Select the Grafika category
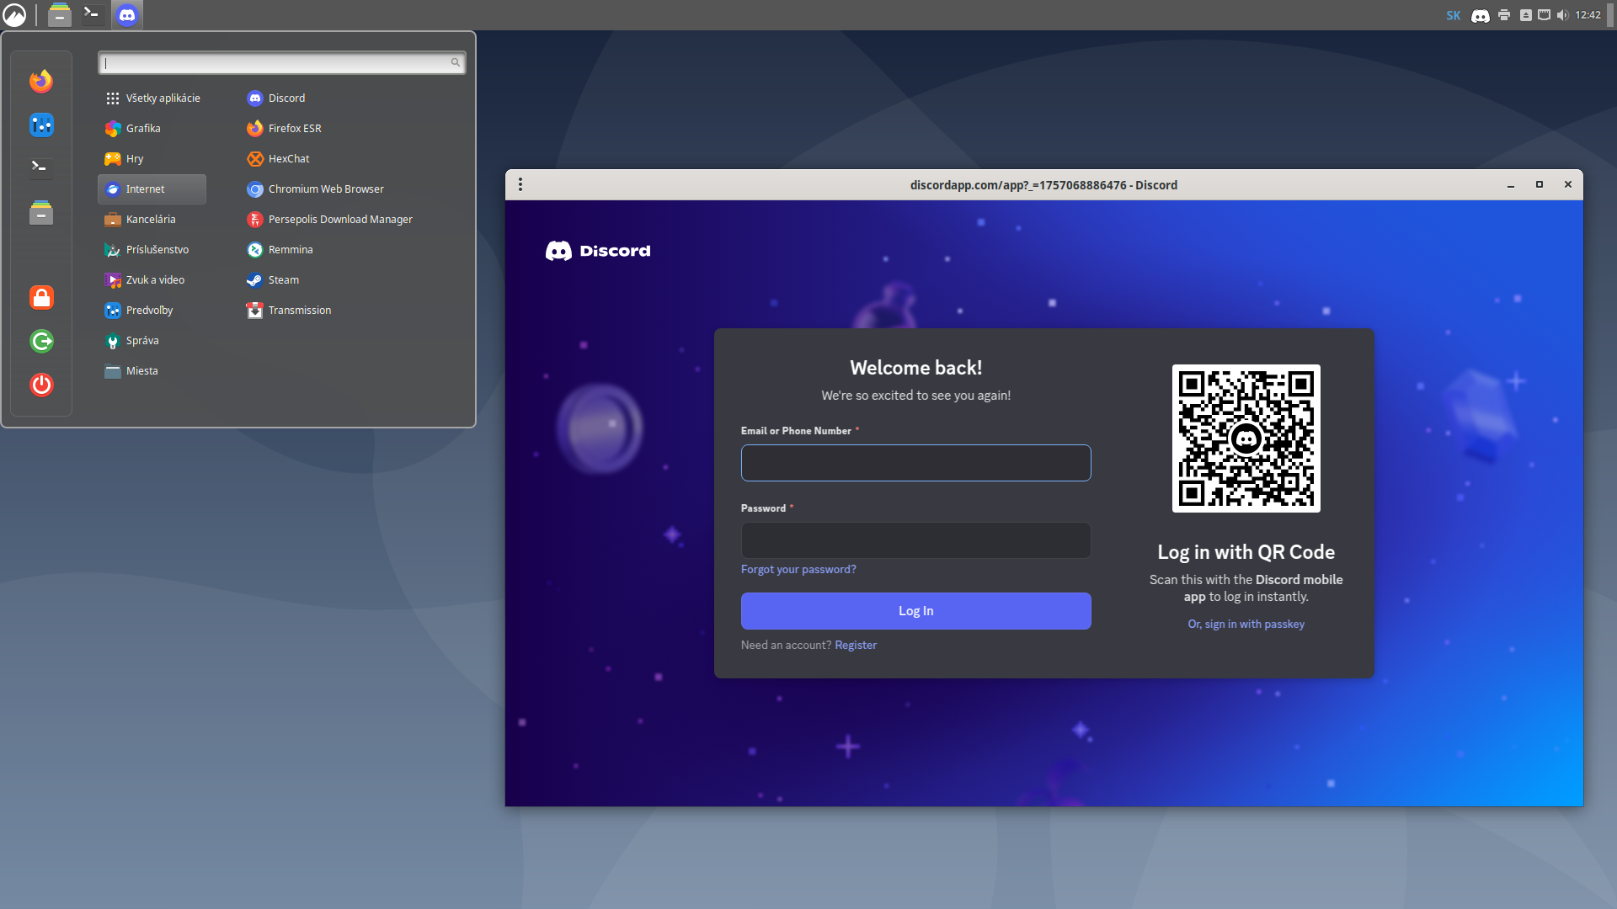The image size is (1617, 909). (152, 129)
